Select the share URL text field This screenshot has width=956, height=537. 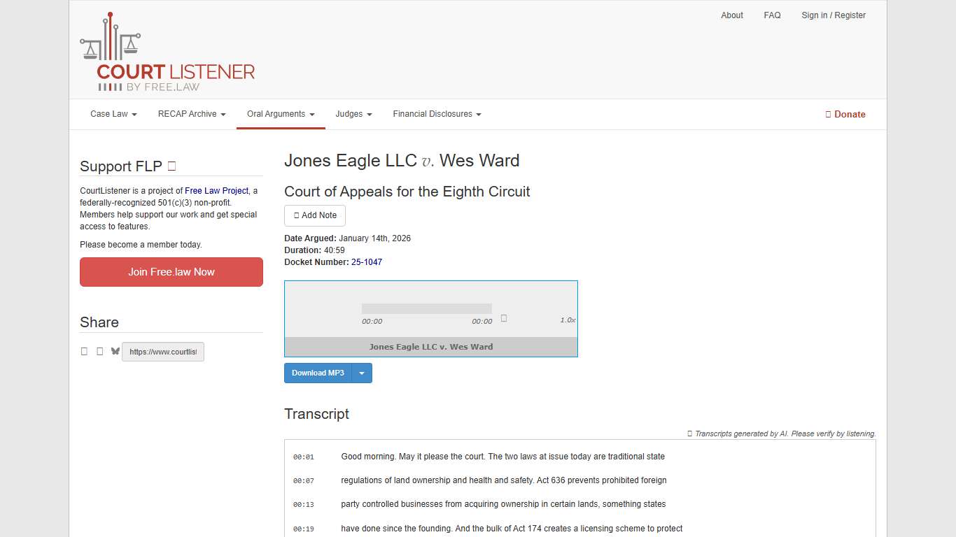(x=162, y=352)
